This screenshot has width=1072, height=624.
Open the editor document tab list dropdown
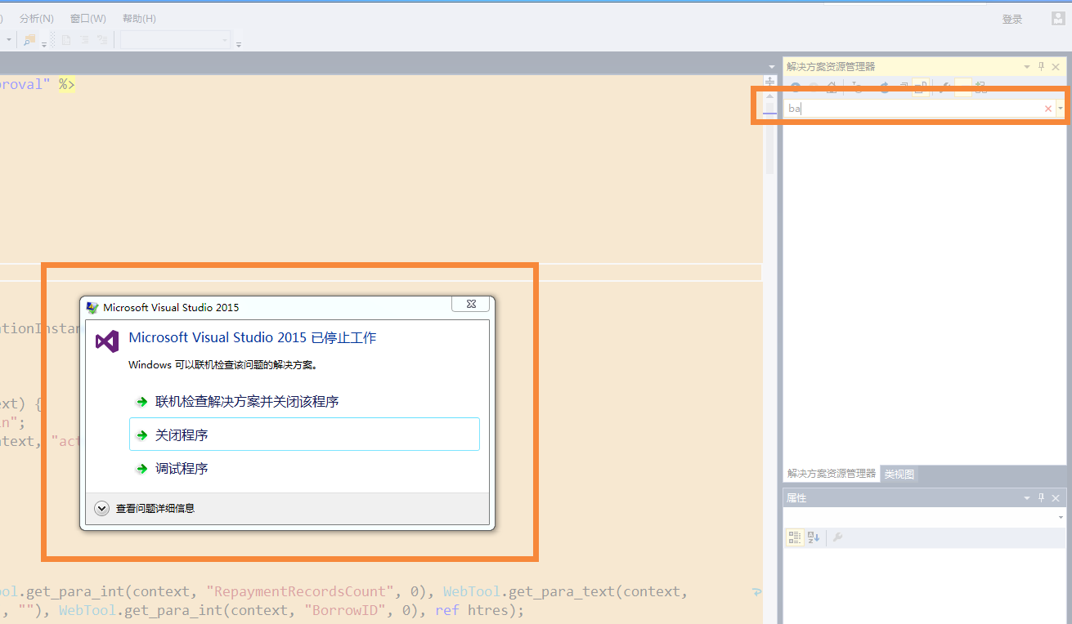coord(772,66)
